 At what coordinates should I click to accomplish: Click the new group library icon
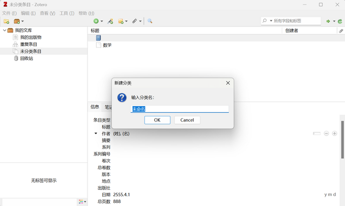tap(17, 21)
